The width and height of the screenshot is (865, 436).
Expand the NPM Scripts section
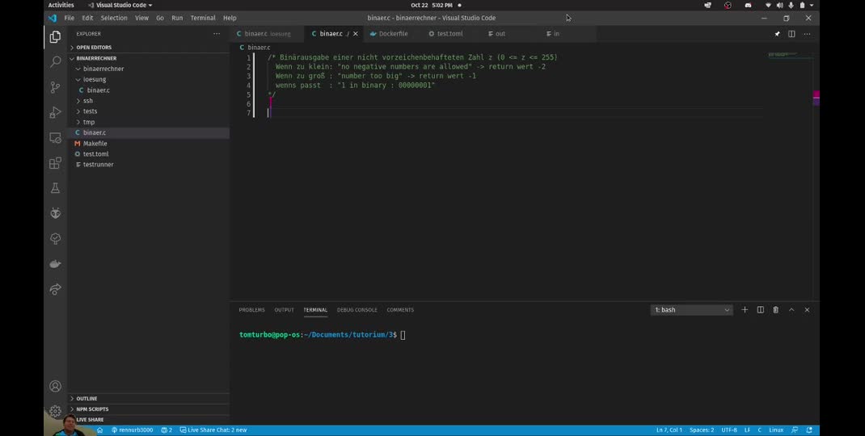point(92,409)
